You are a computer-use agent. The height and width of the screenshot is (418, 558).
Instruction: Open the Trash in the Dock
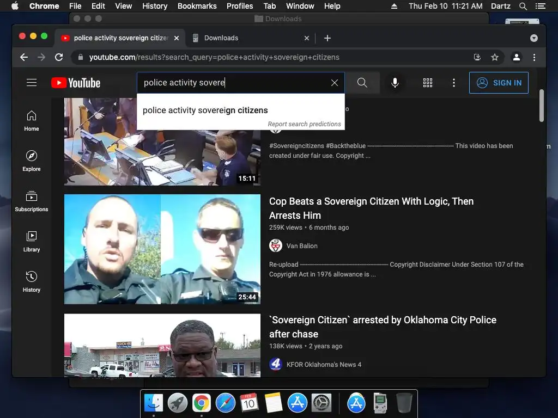(404, 403)
